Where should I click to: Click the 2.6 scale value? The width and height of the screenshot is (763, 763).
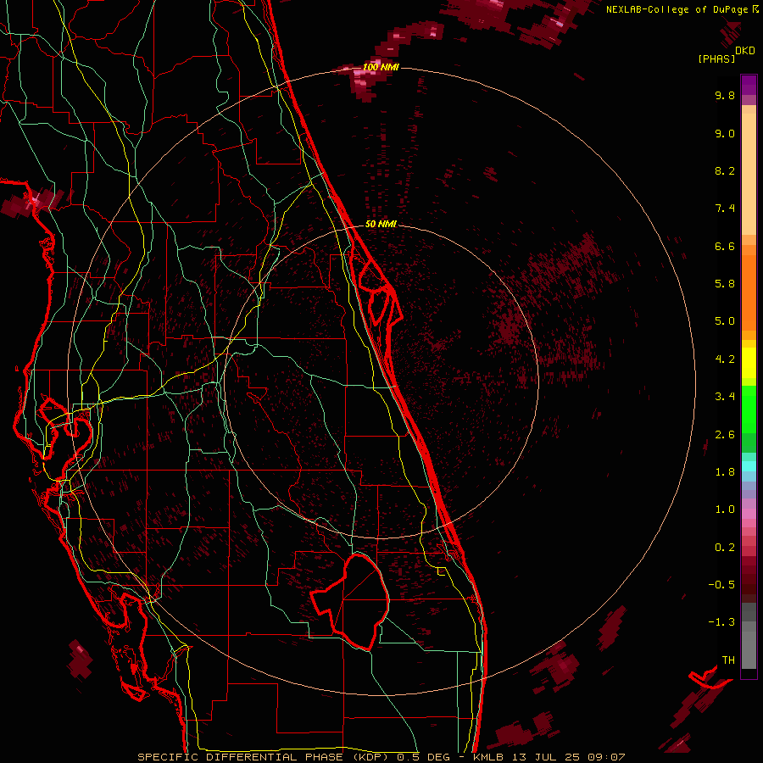coord(725,435)
